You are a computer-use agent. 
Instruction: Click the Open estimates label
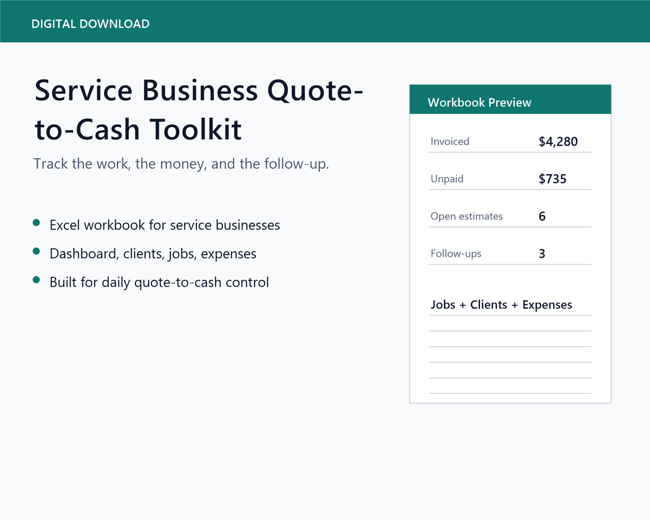click(x=467, y=216)
